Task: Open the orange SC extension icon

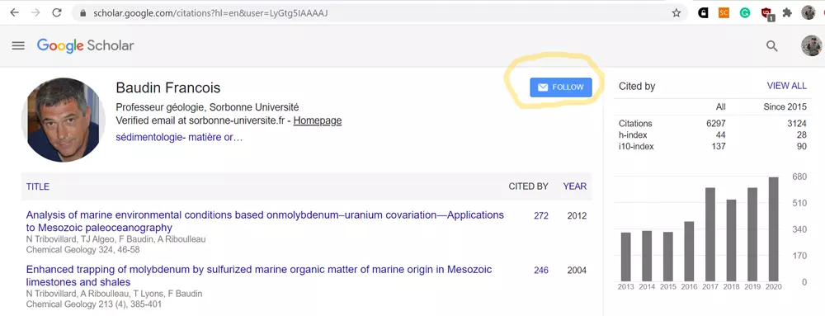Action: (x=724, y=13)
